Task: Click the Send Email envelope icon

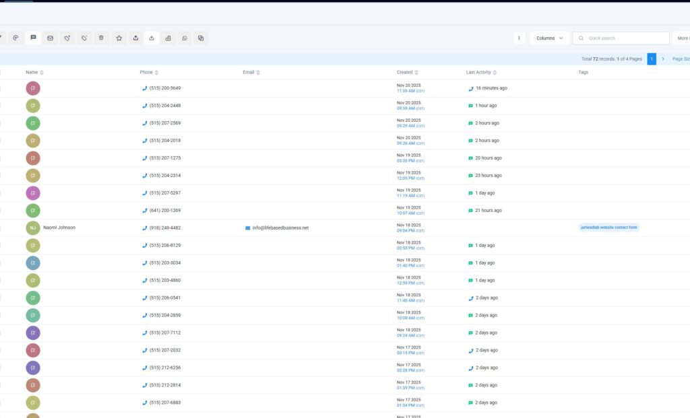Action: coord(50,38)
